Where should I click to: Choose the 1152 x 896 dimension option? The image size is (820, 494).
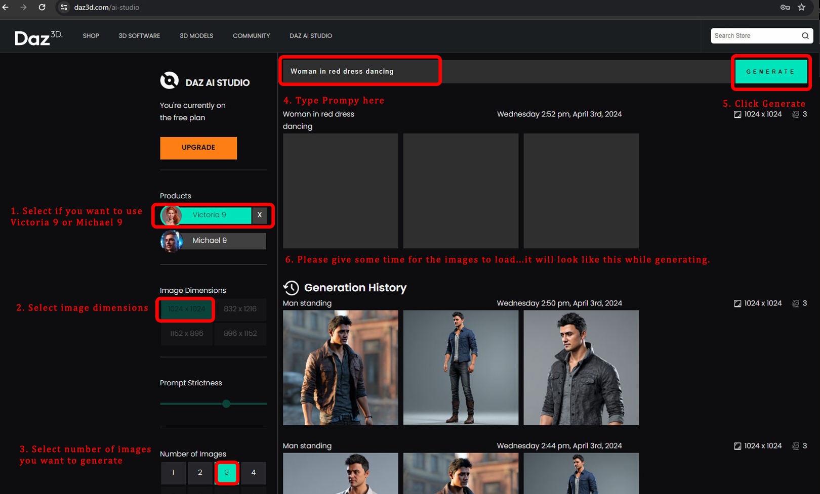pyautogui.click(x=187, y=334)
